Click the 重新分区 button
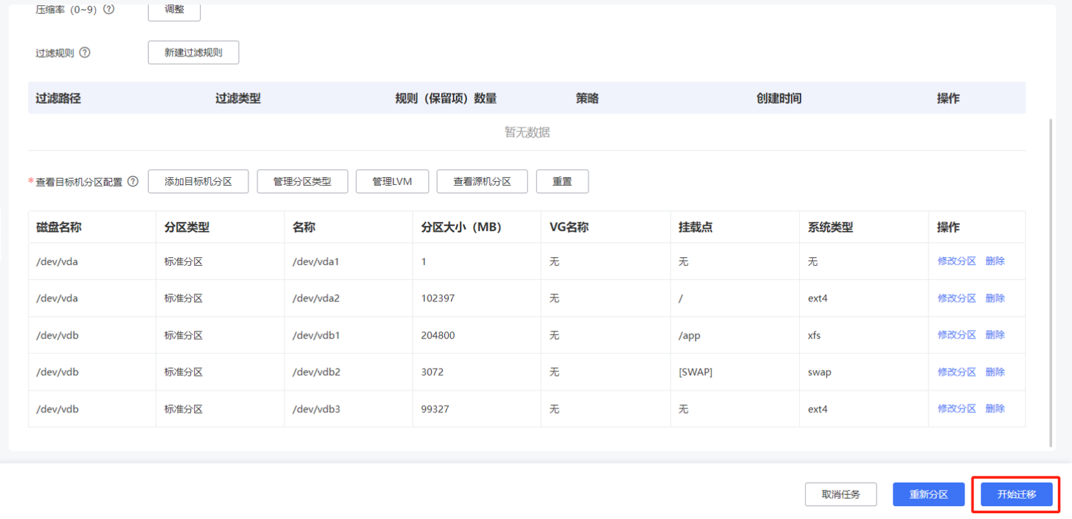 click(x=929, y=495)
